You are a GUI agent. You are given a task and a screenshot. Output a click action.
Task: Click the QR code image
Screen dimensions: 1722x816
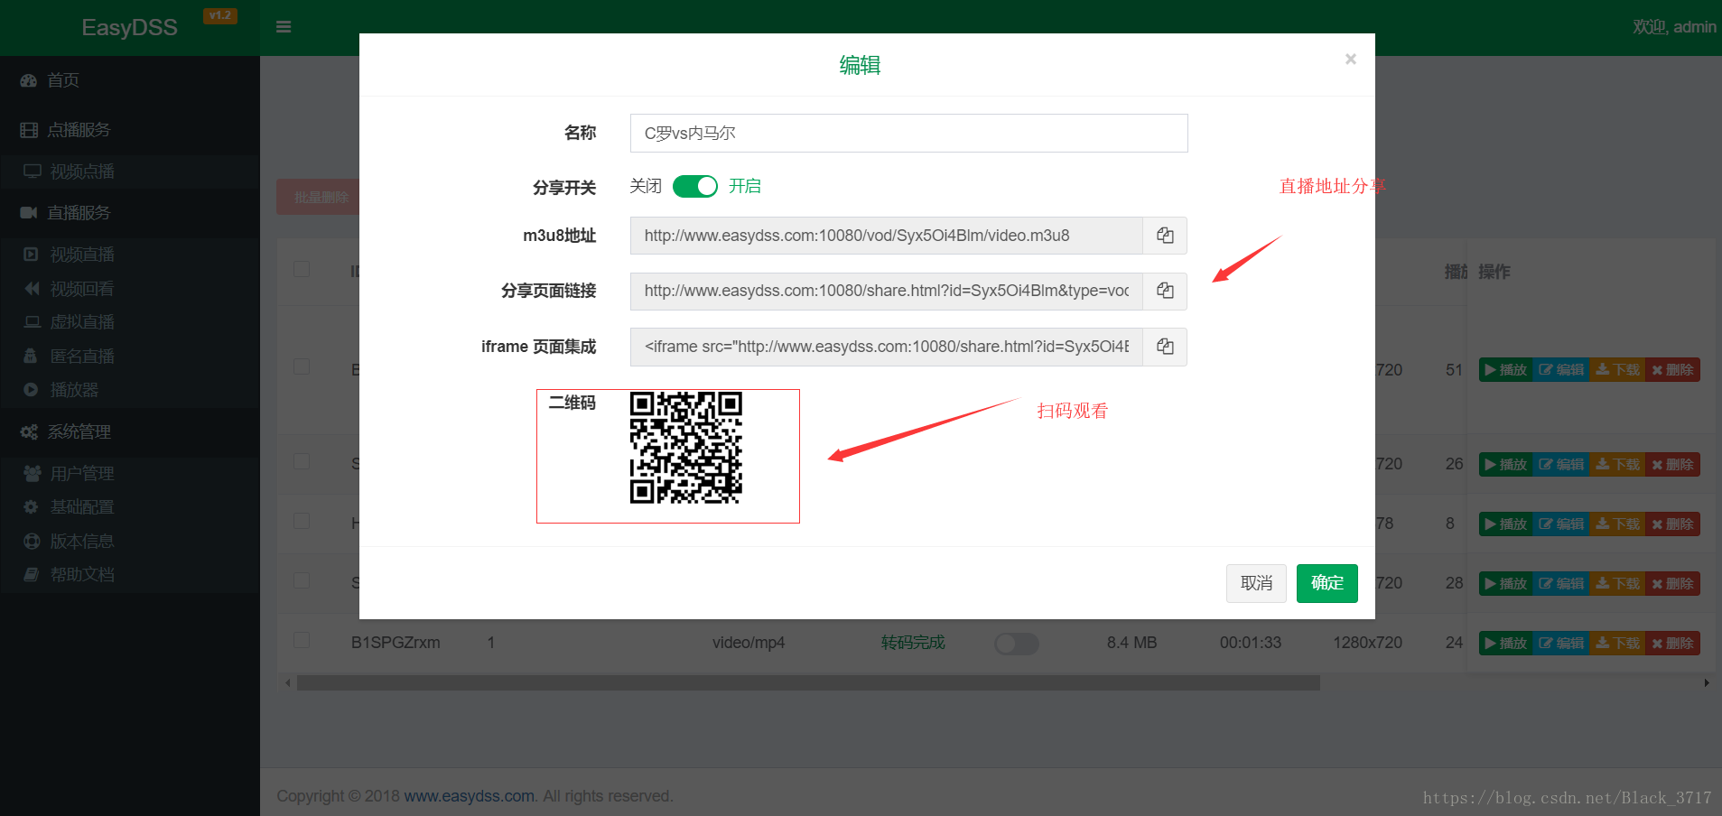pos(686,448)
